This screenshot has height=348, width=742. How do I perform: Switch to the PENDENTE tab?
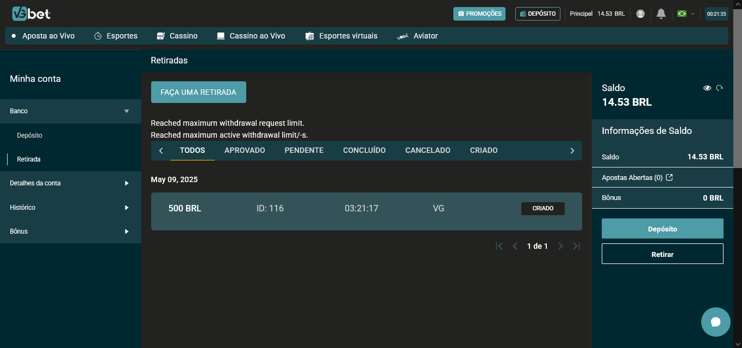click(x=304, y=151)
